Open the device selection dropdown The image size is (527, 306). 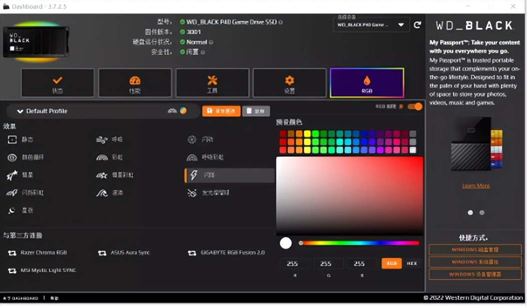coord(372,24)
